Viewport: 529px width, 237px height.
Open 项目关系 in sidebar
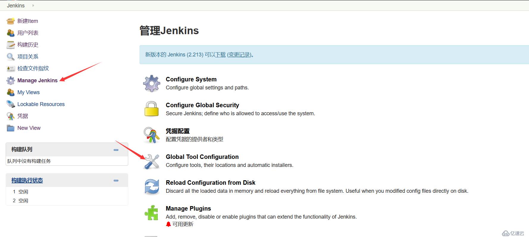(28, 57)
